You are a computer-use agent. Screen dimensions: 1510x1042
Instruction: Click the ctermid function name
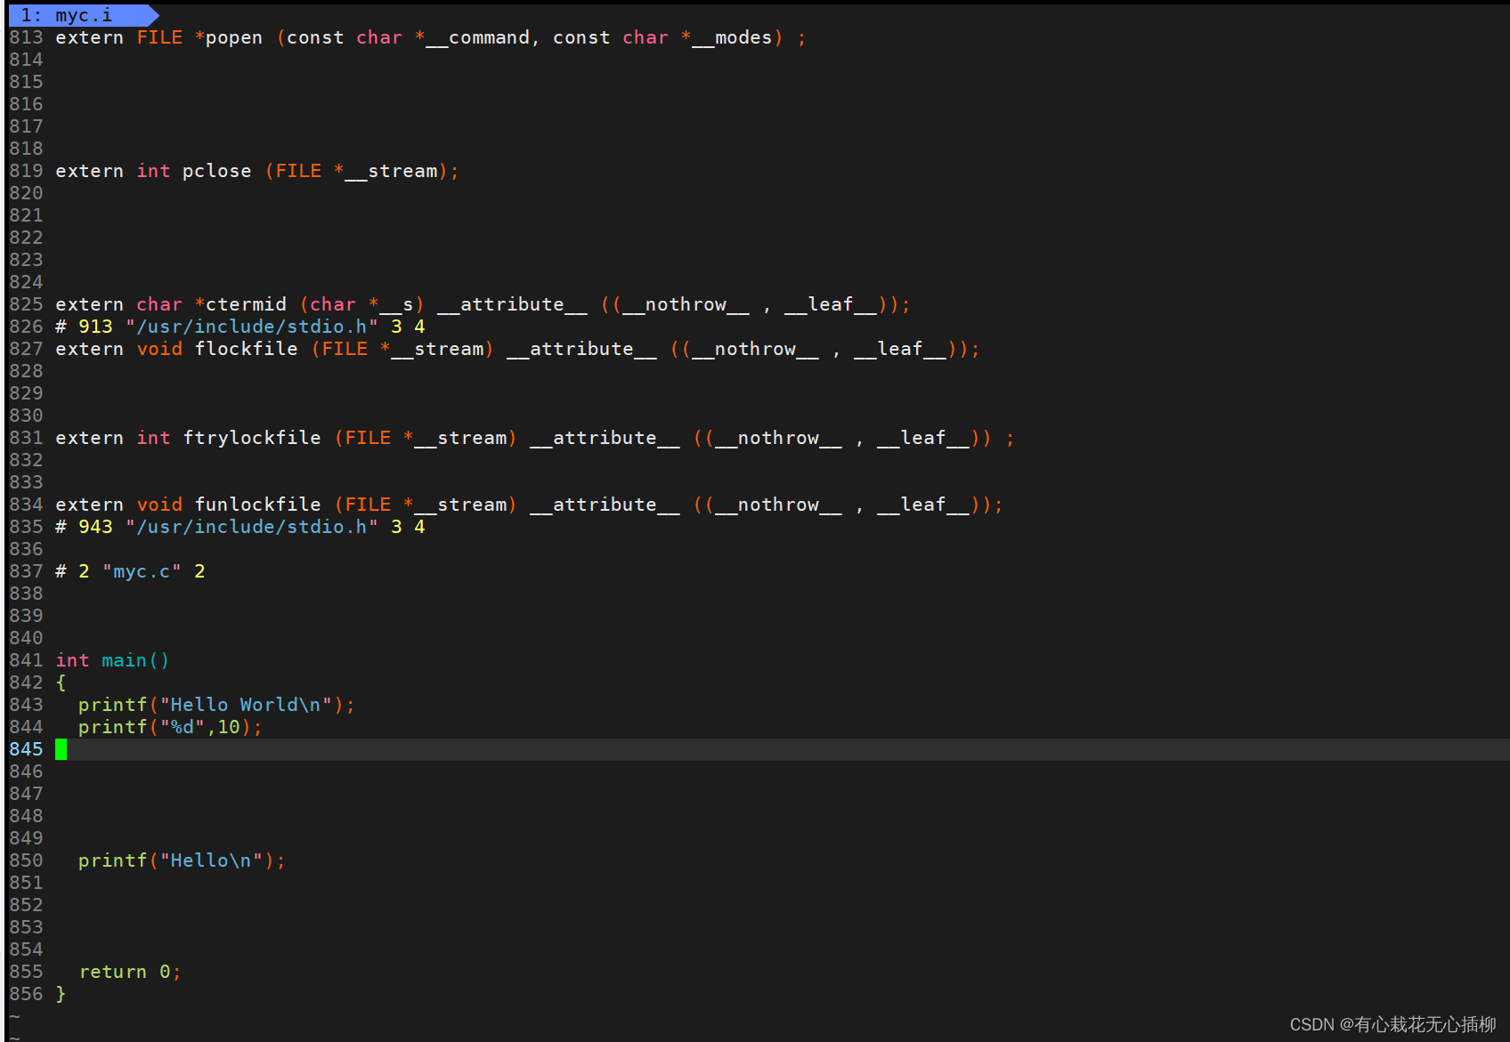[x=246, y=304]
